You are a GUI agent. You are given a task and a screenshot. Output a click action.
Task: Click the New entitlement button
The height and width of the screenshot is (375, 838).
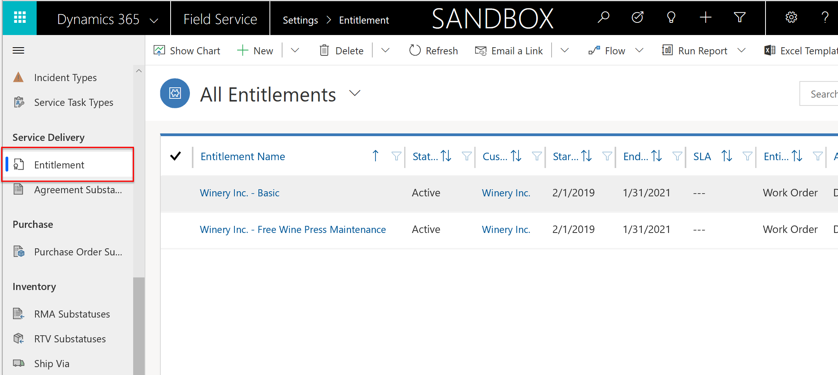pyautogui.click(x=255, y=50)
